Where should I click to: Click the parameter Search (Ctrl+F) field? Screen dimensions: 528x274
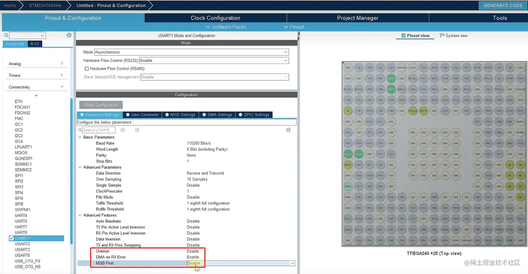(99, 130)
